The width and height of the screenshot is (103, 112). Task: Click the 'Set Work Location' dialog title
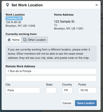click(x=27, y=5)
